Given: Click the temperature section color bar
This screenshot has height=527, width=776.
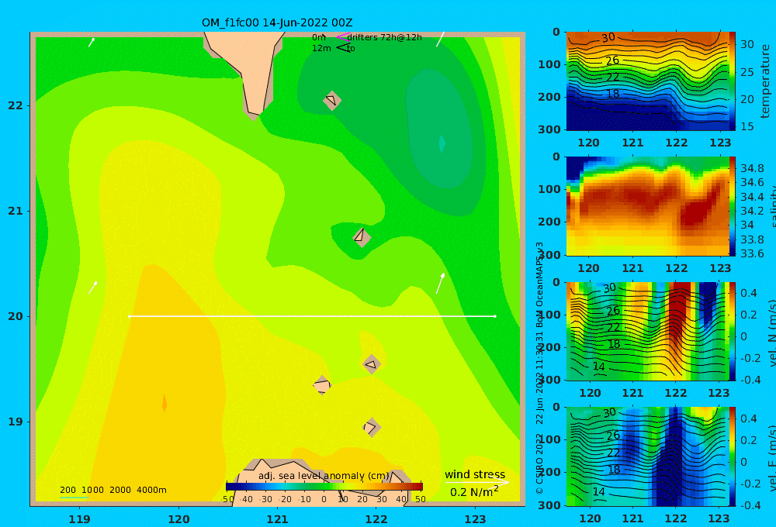Looking at the screenshot, I should click(732, 81).
